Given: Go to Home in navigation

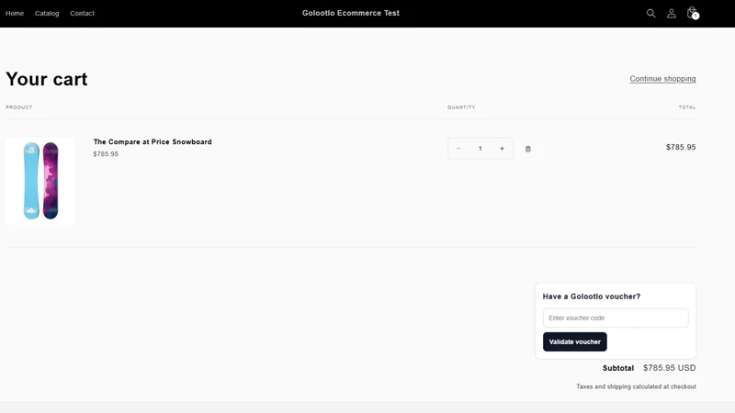Looking at the screenshot, I should [x=15, y=13].
